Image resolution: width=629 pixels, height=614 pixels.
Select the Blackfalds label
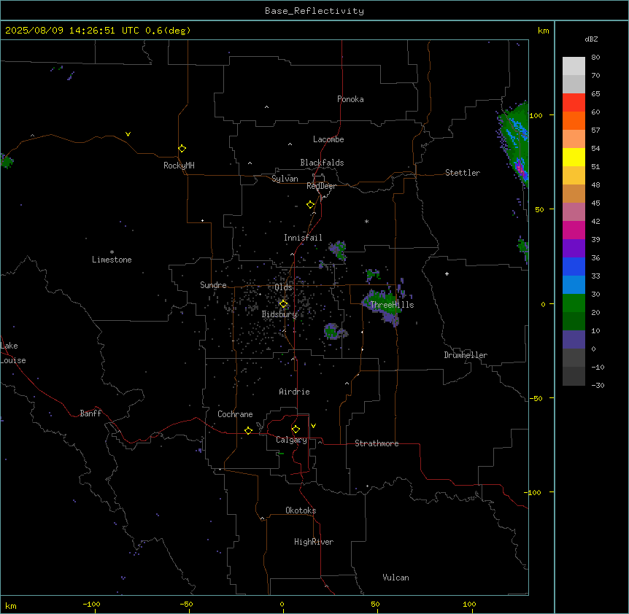[x=322, y=163]
